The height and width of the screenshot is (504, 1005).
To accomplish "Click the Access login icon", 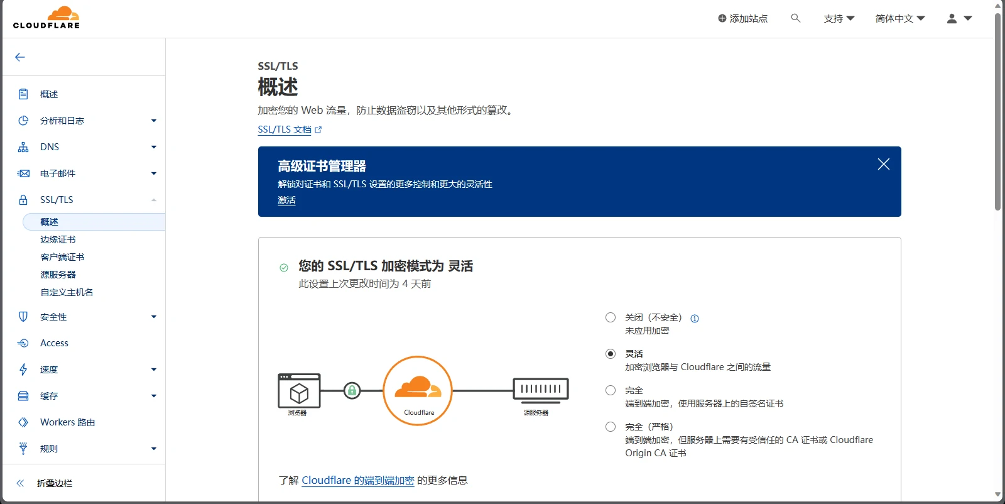I will [23, 343].
